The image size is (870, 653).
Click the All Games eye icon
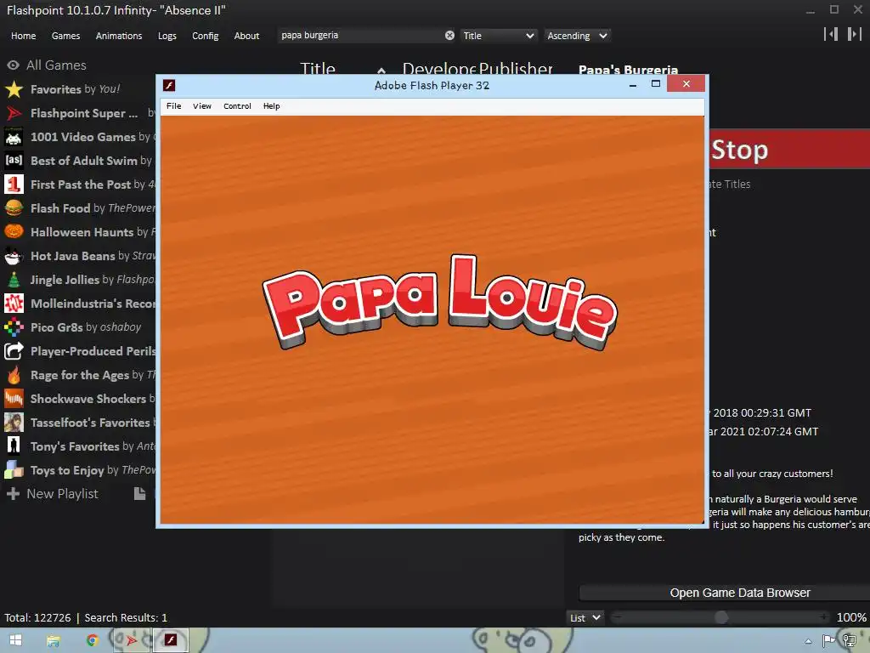pos(14,65)
